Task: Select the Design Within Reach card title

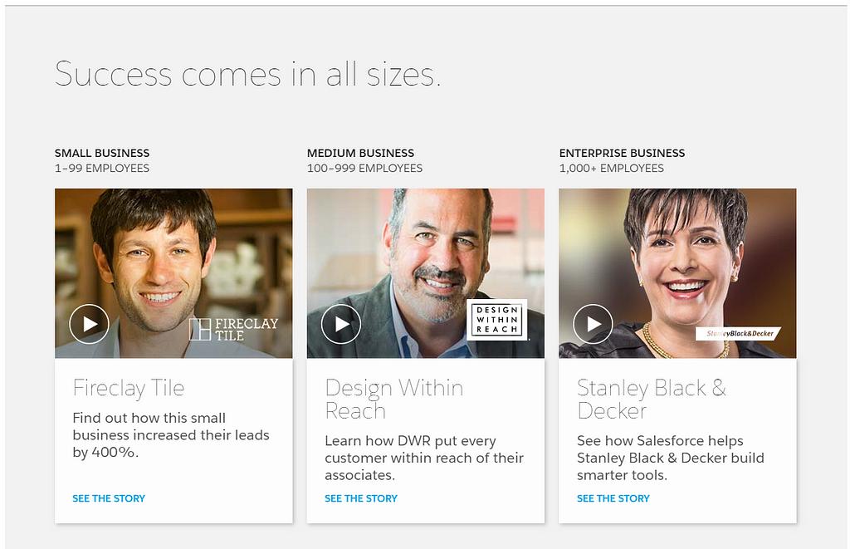Action: pyautogui.click(x=393, y=399)
